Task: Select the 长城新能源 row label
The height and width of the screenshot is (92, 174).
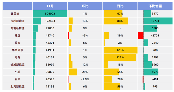Action: pos(18,65)
